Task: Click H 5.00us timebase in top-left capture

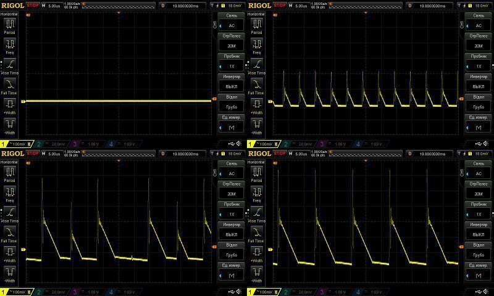Action: (52, 6)
